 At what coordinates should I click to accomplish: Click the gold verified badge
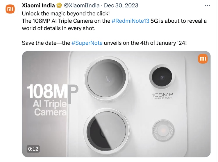tap(59, 6)
